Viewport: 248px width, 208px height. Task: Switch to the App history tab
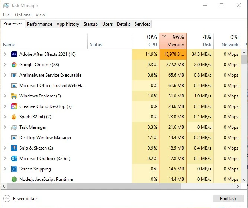tap(68, 24)
